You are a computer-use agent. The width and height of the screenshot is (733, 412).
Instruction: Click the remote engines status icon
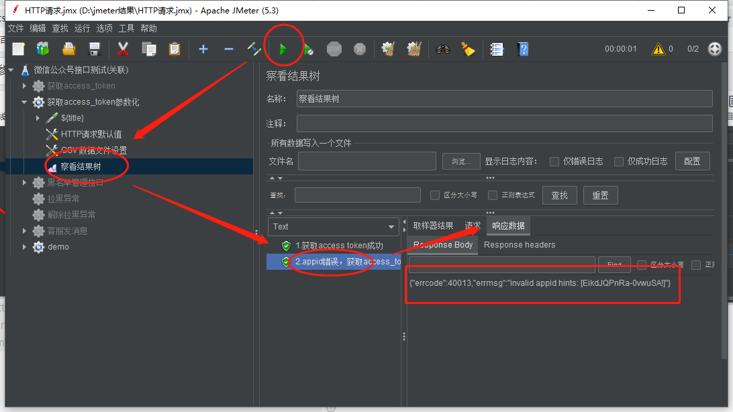coord(715,49)
